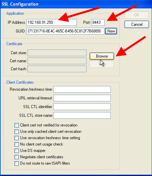Focus the URL retrieval timeout field
This screenshot has width=152, height=176.
pos(82,98)
